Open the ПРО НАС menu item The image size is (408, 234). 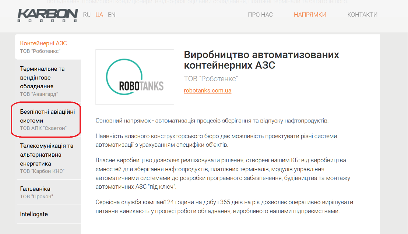[x=260, y=15]
